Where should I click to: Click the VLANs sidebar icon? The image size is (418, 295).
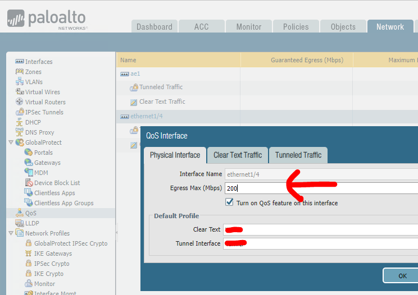pyautogui.click(x=20, y=81)
